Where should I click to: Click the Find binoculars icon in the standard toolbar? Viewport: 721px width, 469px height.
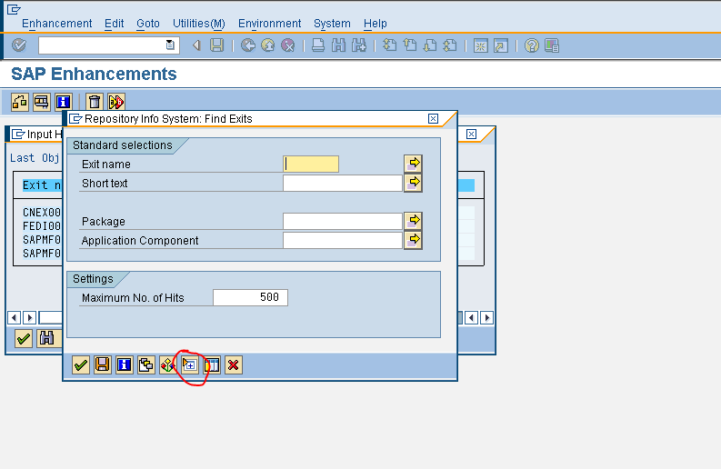pyautogui.click(x=338, y=45)
